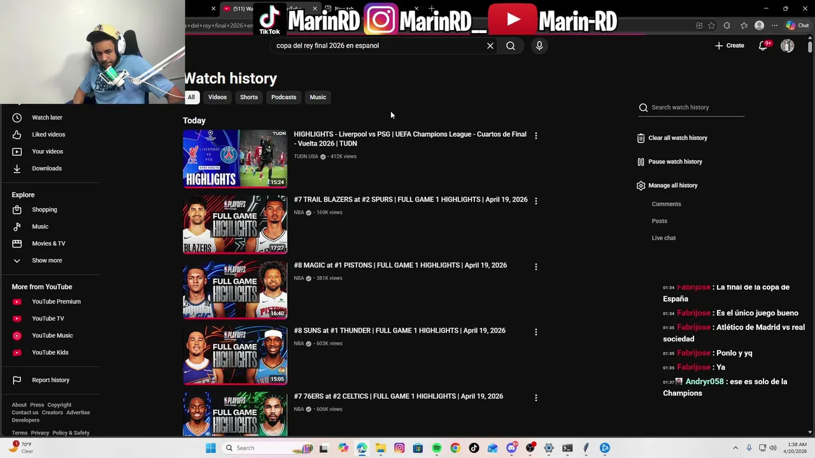Open options for Trail Blazers at Spurs video

(x=536, y=201)
